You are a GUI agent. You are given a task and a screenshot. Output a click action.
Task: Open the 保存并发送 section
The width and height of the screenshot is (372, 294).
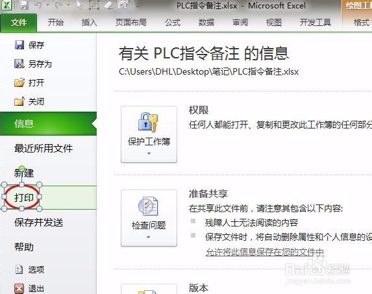tap(39, 223)
